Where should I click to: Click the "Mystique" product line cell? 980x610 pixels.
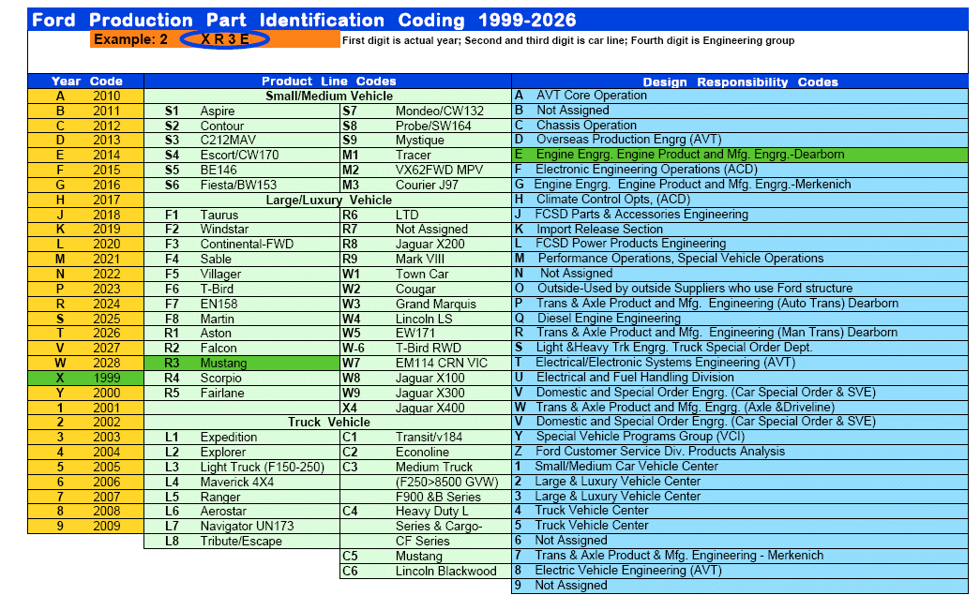tap(419, 141)
